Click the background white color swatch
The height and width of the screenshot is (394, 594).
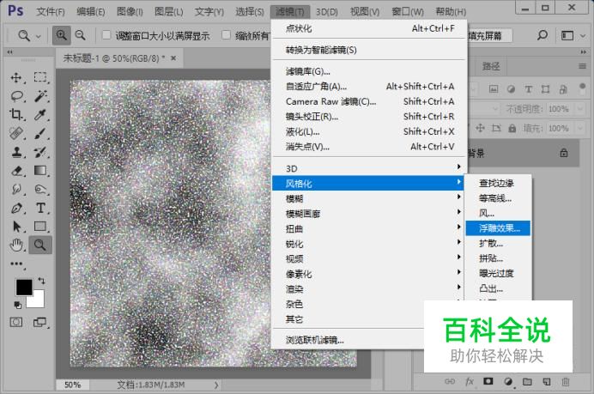click(37, 301)
